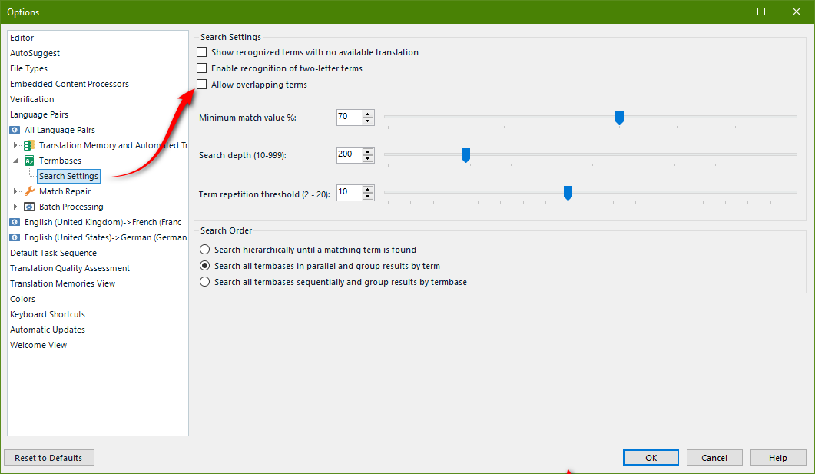Image resolution: width=815 pixels, height=474 pixels.
Task: Open the AutoSuggest options category
Action: click(35, 53)
